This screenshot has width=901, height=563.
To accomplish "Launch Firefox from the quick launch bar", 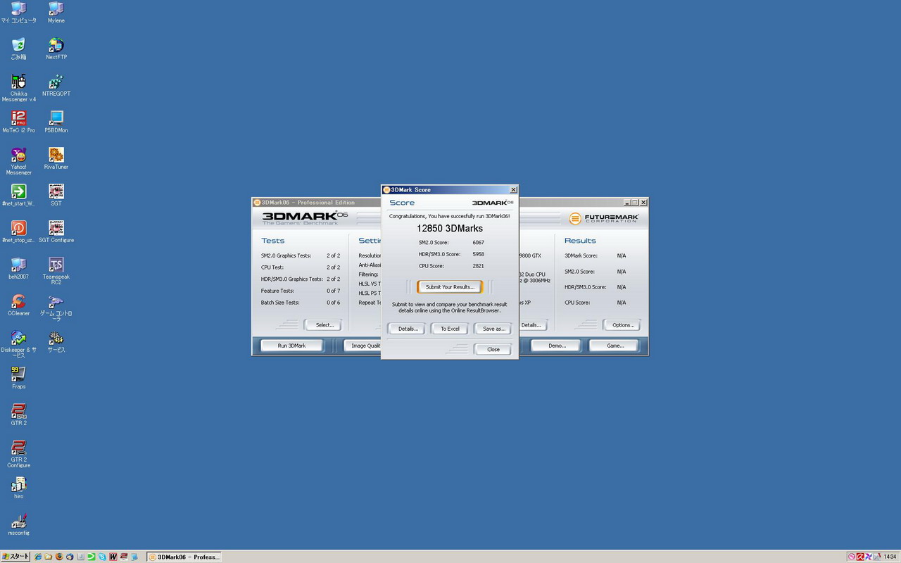I will [x=59, y=557].
